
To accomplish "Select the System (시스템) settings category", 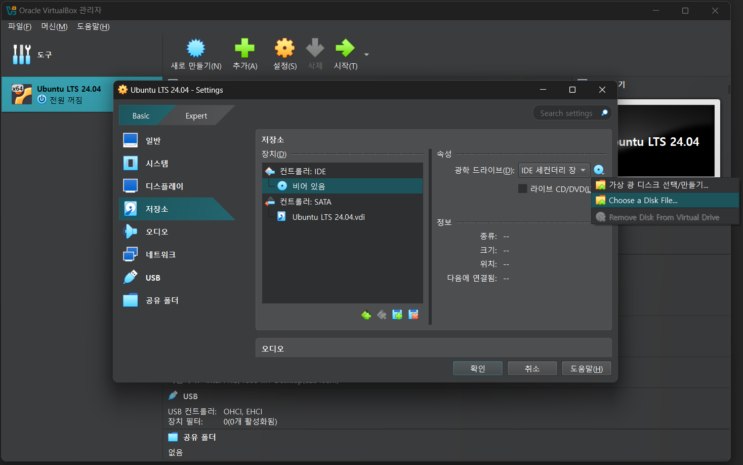I will (177, 163).
